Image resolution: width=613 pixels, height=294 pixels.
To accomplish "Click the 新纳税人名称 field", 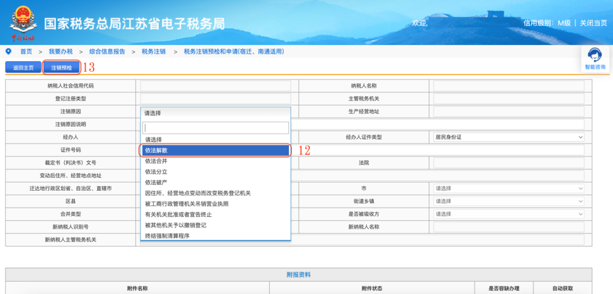I will [x=509, y=227].
